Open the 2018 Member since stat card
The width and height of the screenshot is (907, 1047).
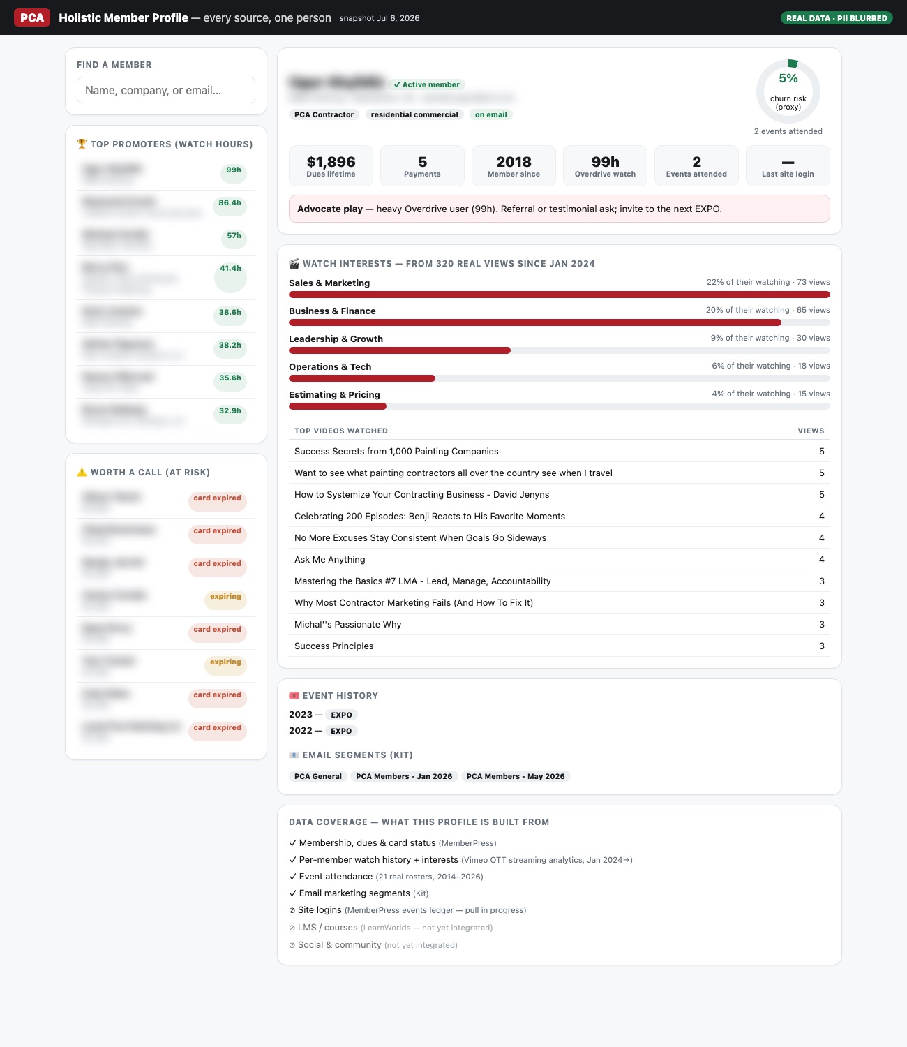coord(514,166)
